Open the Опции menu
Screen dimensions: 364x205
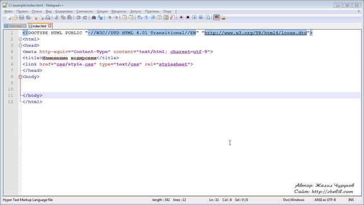[x=102, y=11]
